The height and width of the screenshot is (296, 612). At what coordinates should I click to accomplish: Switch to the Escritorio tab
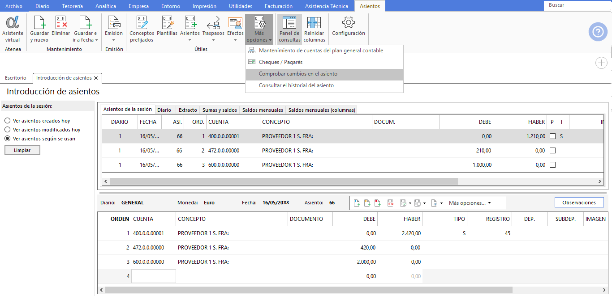click(16, 78)
